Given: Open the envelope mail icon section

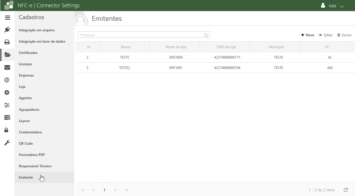Looking at the screenshot, I should click(7, 68).
